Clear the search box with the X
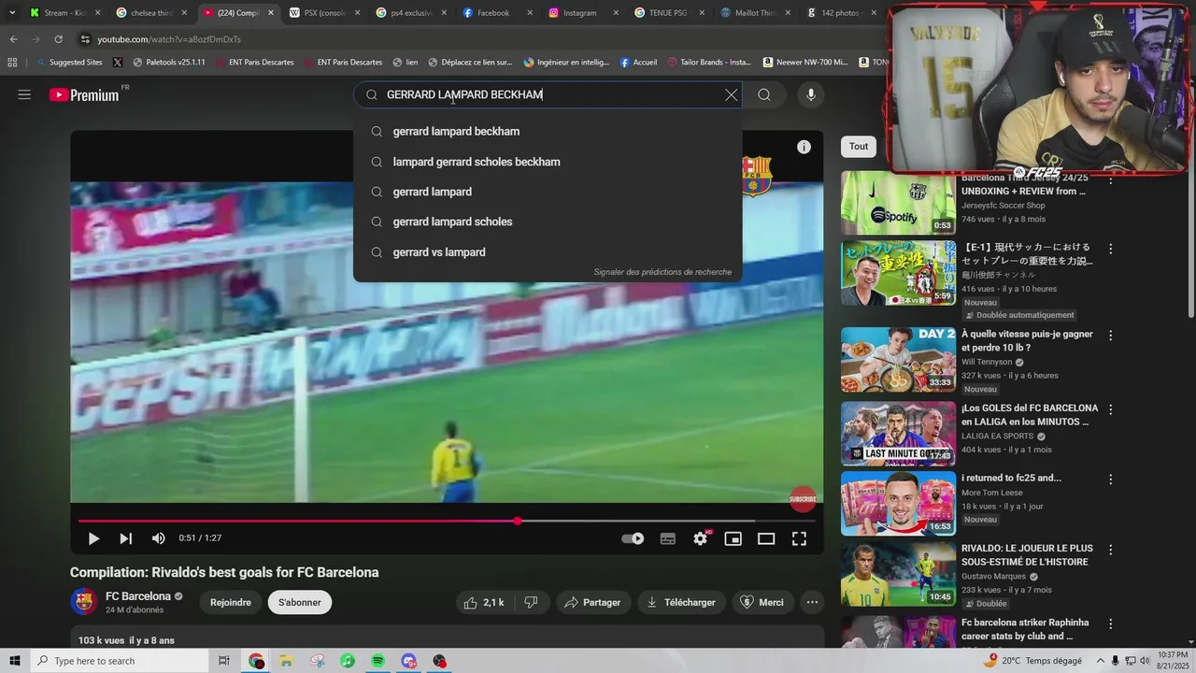The image size is (1196, 673). click(731, 94)
